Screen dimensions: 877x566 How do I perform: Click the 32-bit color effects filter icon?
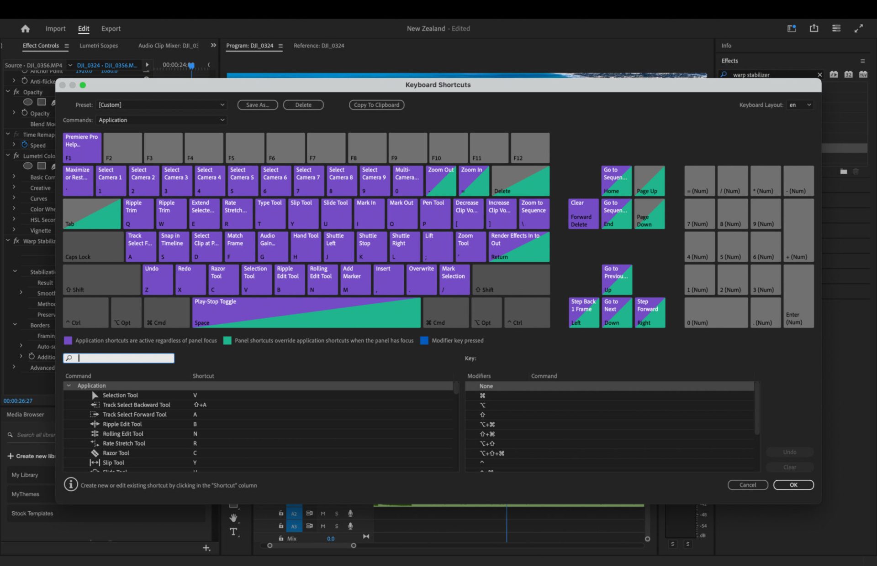click(x=848, y=74)
